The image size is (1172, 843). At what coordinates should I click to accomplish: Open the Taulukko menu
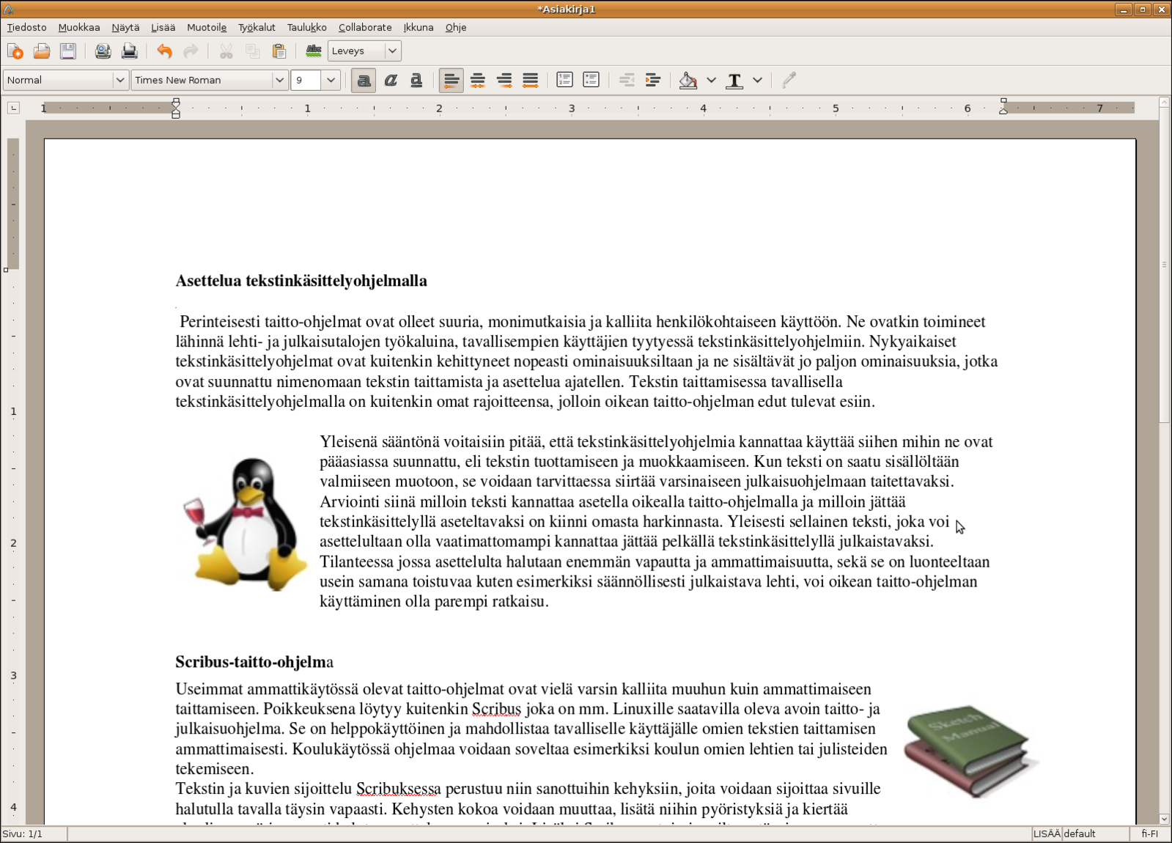click(306, 27)
